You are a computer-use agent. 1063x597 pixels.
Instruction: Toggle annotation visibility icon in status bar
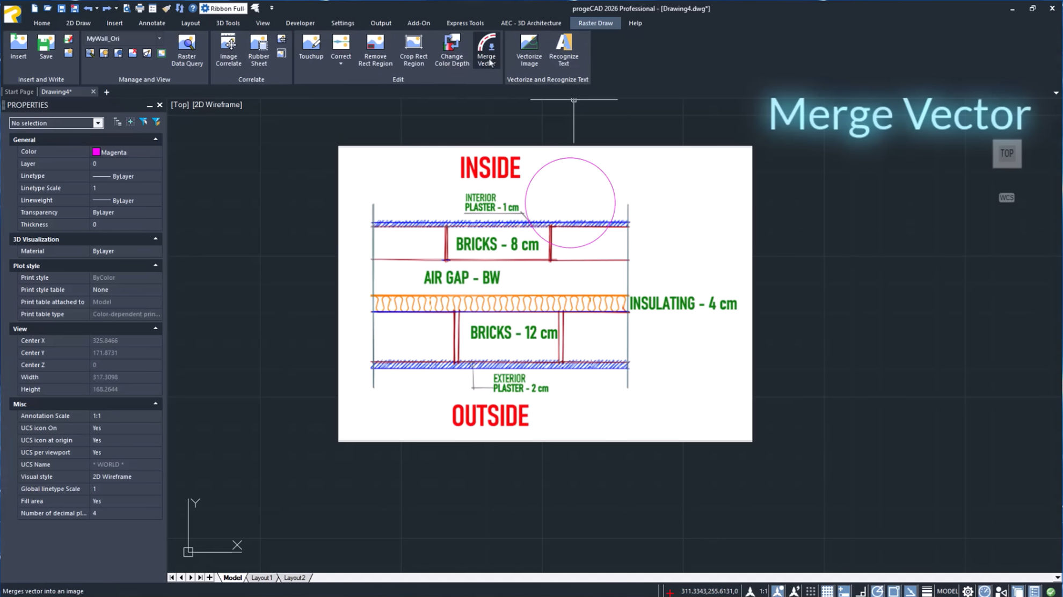pyautogui.click(x=777, y=591)
